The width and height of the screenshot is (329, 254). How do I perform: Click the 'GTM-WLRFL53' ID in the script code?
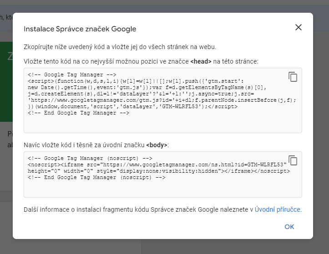pos(180,106)
